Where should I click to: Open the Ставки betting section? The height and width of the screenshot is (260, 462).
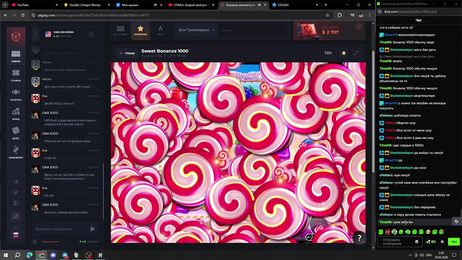coord(16,75)
